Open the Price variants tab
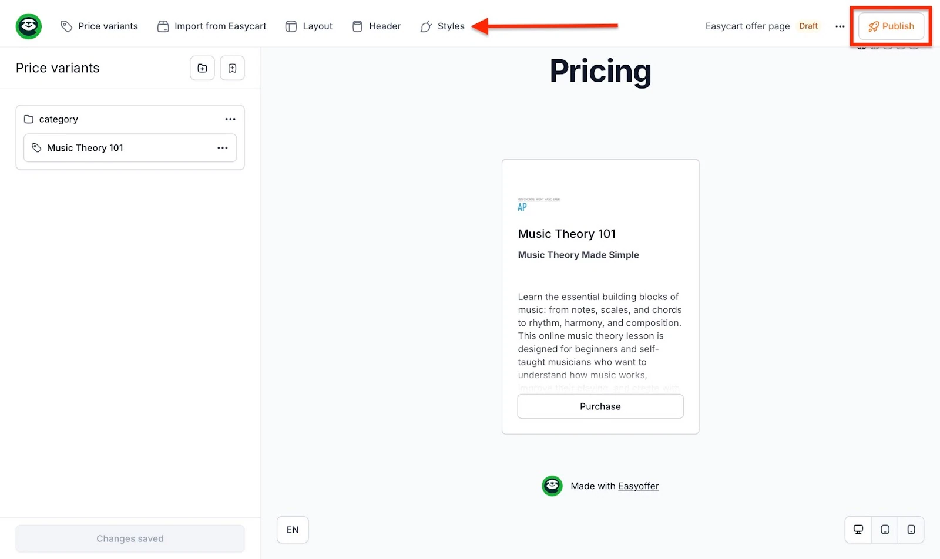The height and width of the screenshot is (559, 940). pyautogui.click(x=99, y=26)
